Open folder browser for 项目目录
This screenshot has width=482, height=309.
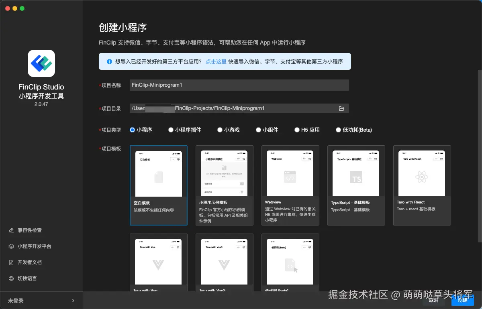coord(341,108)
